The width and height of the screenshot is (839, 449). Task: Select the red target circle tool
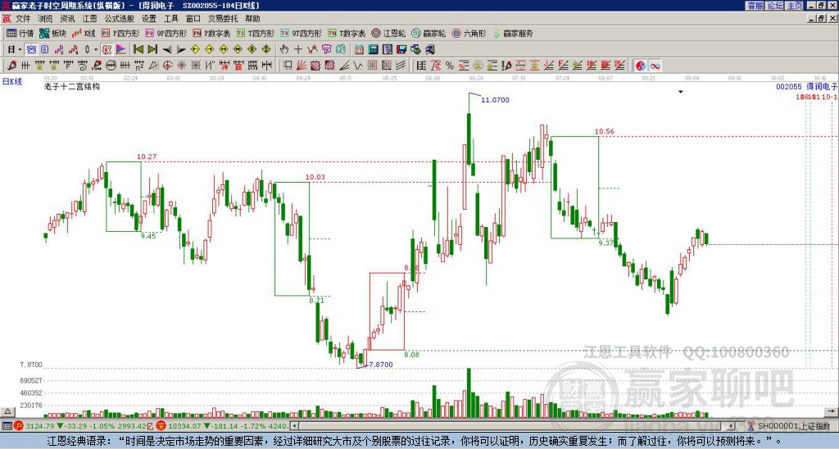[167, 66]
